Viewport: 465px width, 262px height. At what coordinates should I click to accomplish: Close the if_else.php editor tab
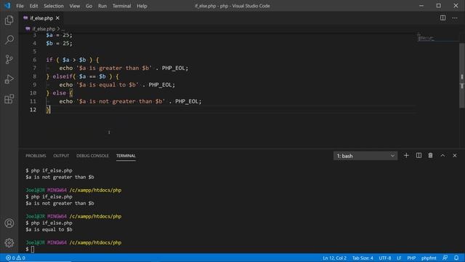57,18
